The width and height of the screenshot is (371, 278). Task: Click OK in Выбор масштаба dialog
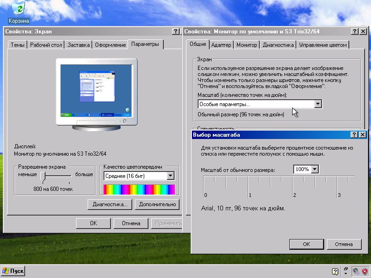307,244
